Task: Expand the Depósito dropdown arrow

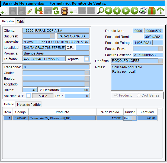Action: (160, 61)
